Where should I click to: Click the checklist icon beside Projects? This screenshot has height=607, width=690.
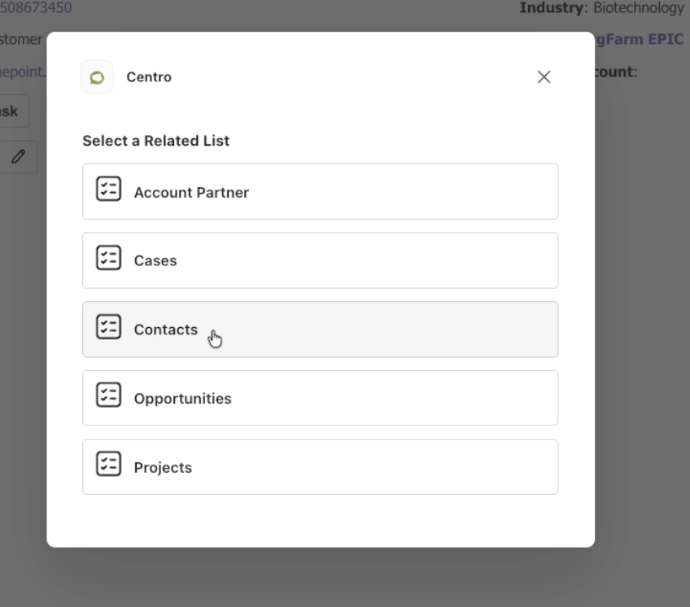[x=109, y=464]
